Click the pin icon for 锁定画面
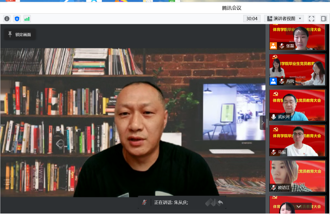The image size is (330, 215). point(10,34)
